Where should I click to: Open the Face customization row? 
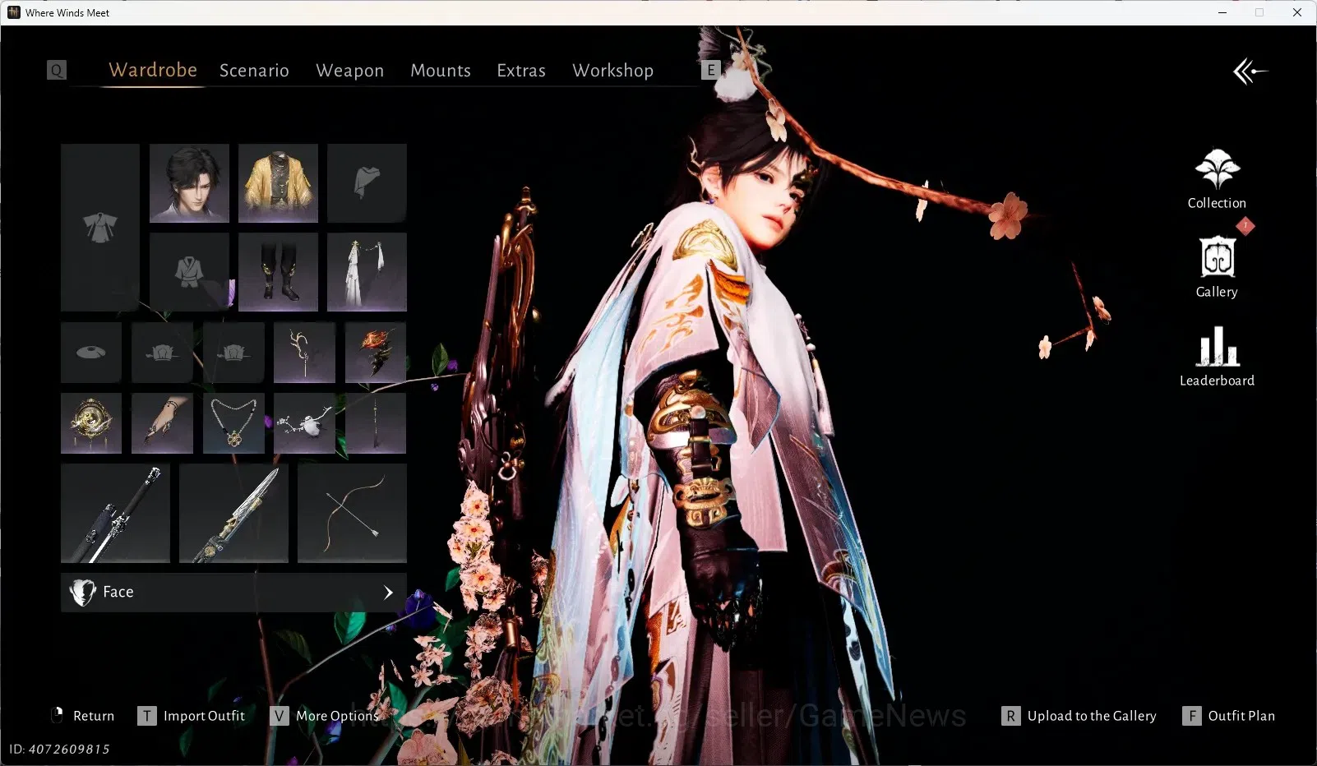(233, 592)
